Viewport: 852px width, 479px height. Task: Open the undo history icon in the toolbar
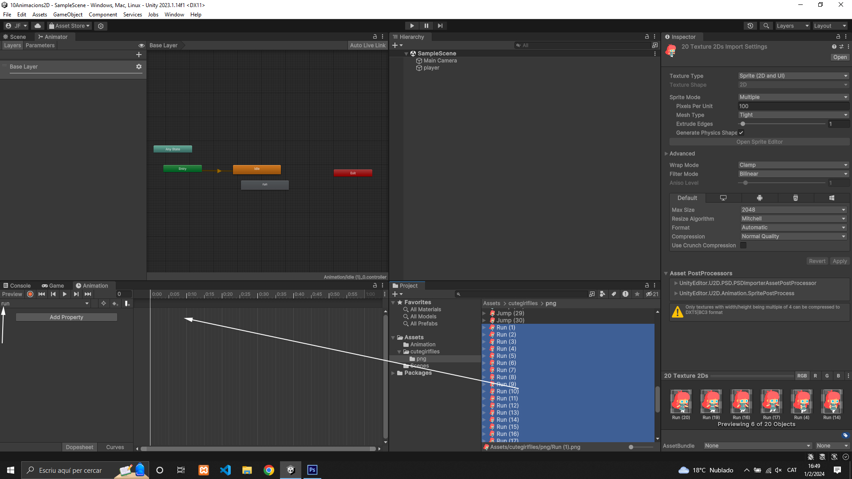point(750,26)
